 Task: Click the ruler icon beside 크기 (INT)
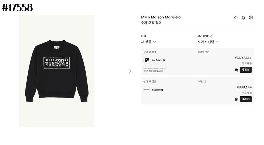click(x=212, y=36)
